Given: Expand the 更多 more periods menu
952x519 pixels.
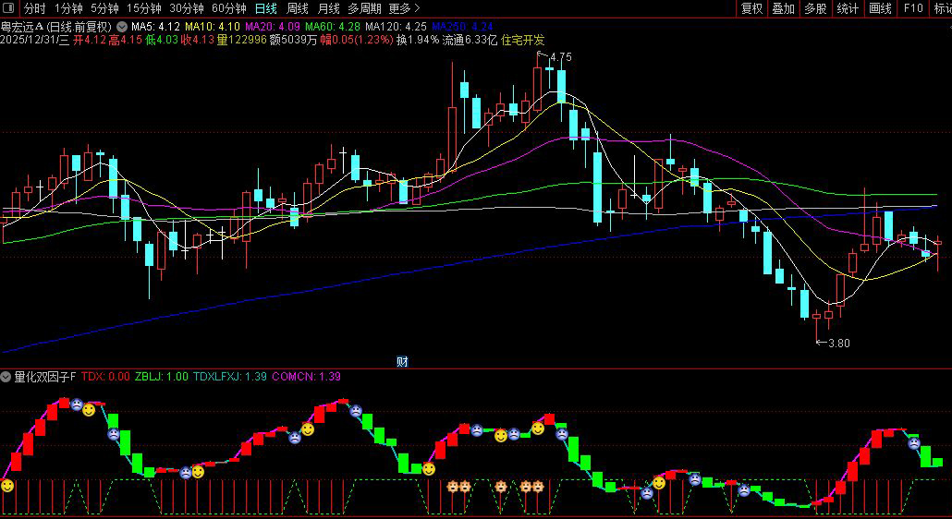Looking at the screenshot, I should (x=404, y=8).
